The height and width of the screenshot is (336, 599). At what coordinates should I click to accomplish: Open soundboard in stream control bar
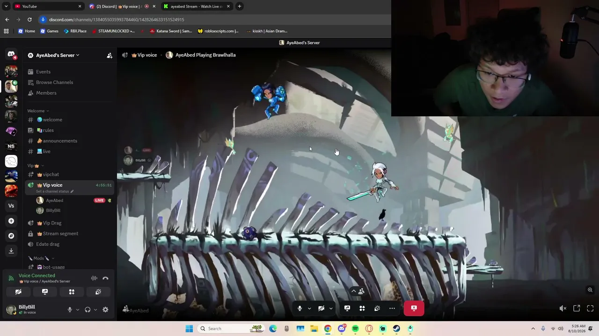pos(377,308)
